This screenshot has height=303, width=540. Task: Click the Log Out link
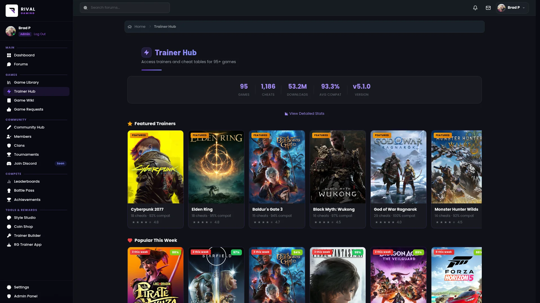(40, 34)
